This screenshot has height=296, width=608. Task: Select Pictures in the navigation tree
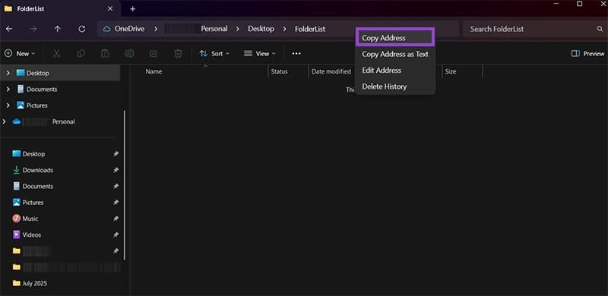click(x=36, y=105)
